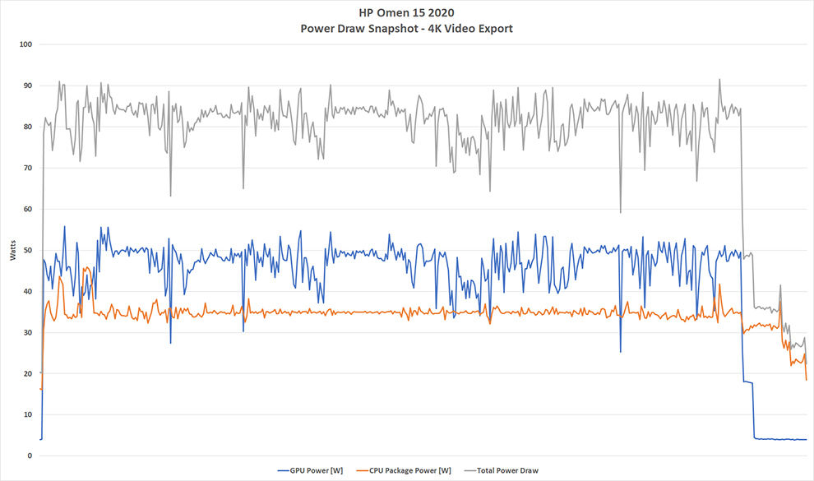The height and width of the screenshot is (481, 814).
Task: Click the 'Total Power Draw' legend entry
Action: (502, 470)
